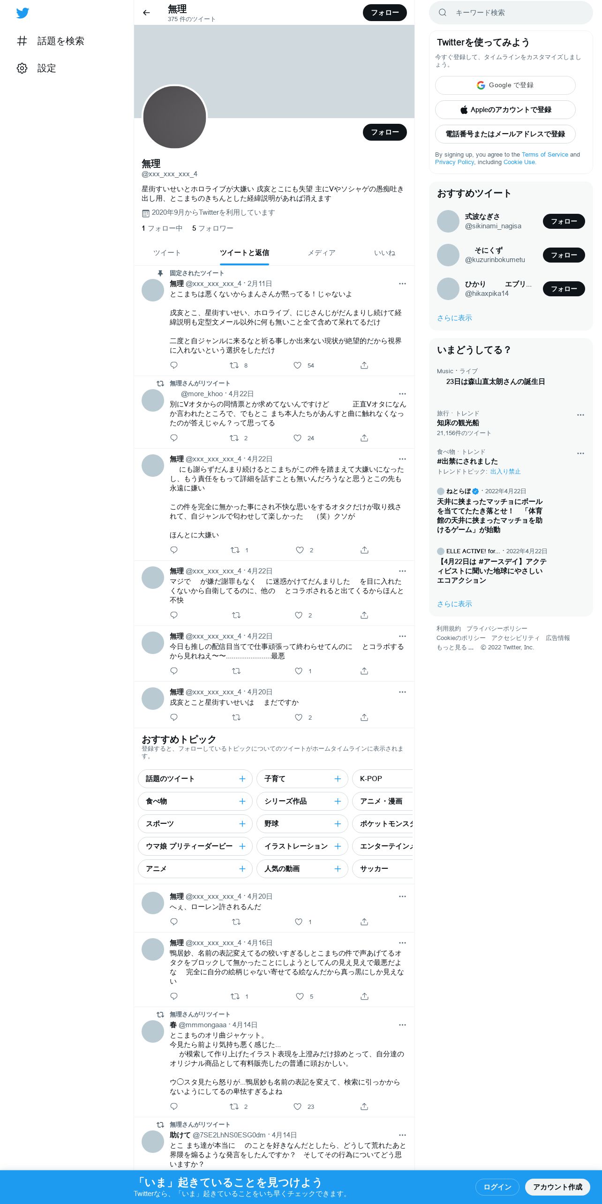Retweet the pinned tweet with 8 retweets

pos(234,365)
